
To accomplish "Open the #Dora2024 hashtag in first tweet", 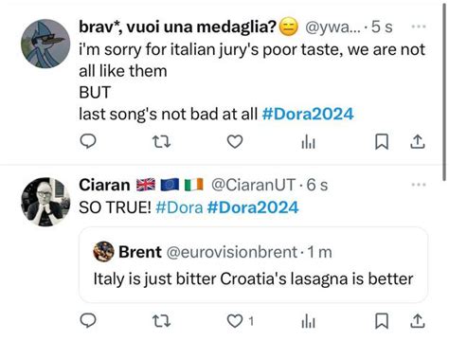I will point(308,114).
